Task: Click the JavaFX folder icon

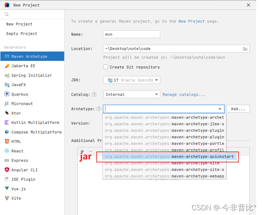Action: pos(7,85)
